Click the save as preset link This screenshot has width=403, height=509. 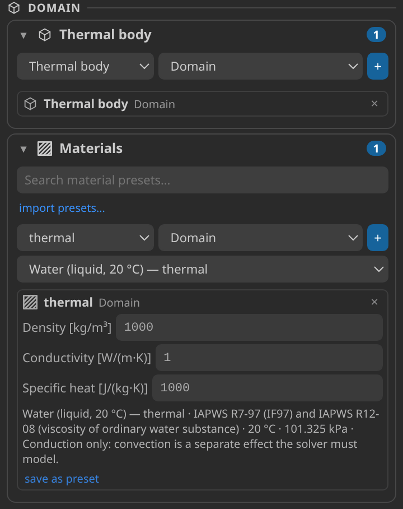pos(62,479)
